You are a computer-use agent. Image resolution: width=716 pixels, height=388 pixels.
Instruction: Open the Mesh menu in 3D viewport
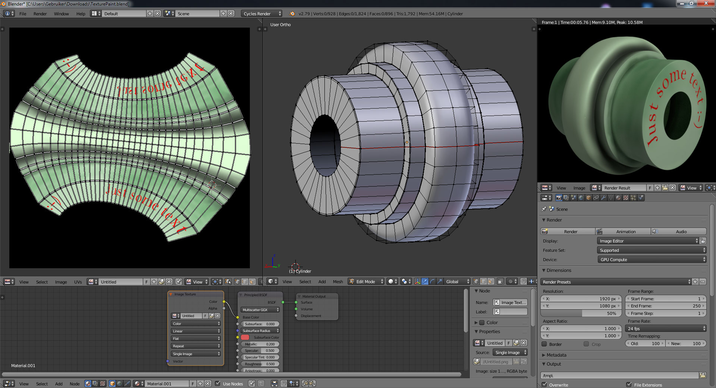pyautogui.click(x=337, y=282)
